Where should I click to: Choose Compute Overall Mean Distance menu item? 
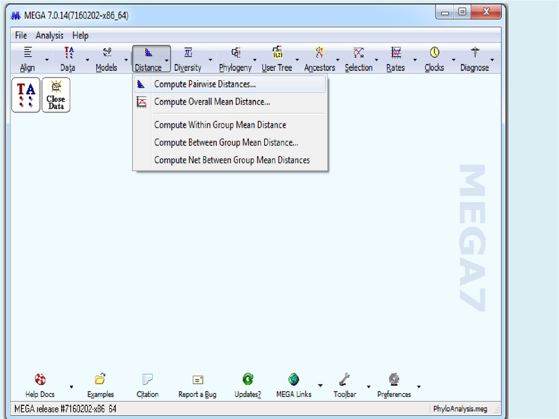tap(230, 102)
